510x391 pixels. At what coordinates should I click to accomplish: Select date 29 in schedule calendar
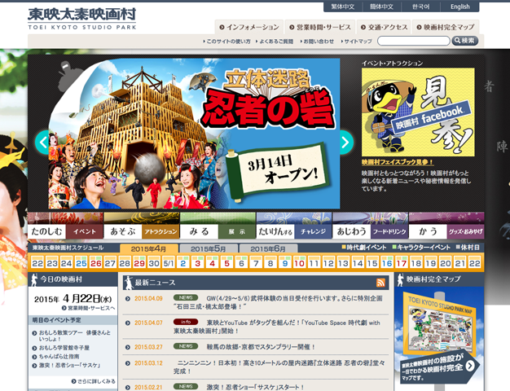tap(139, 262)
